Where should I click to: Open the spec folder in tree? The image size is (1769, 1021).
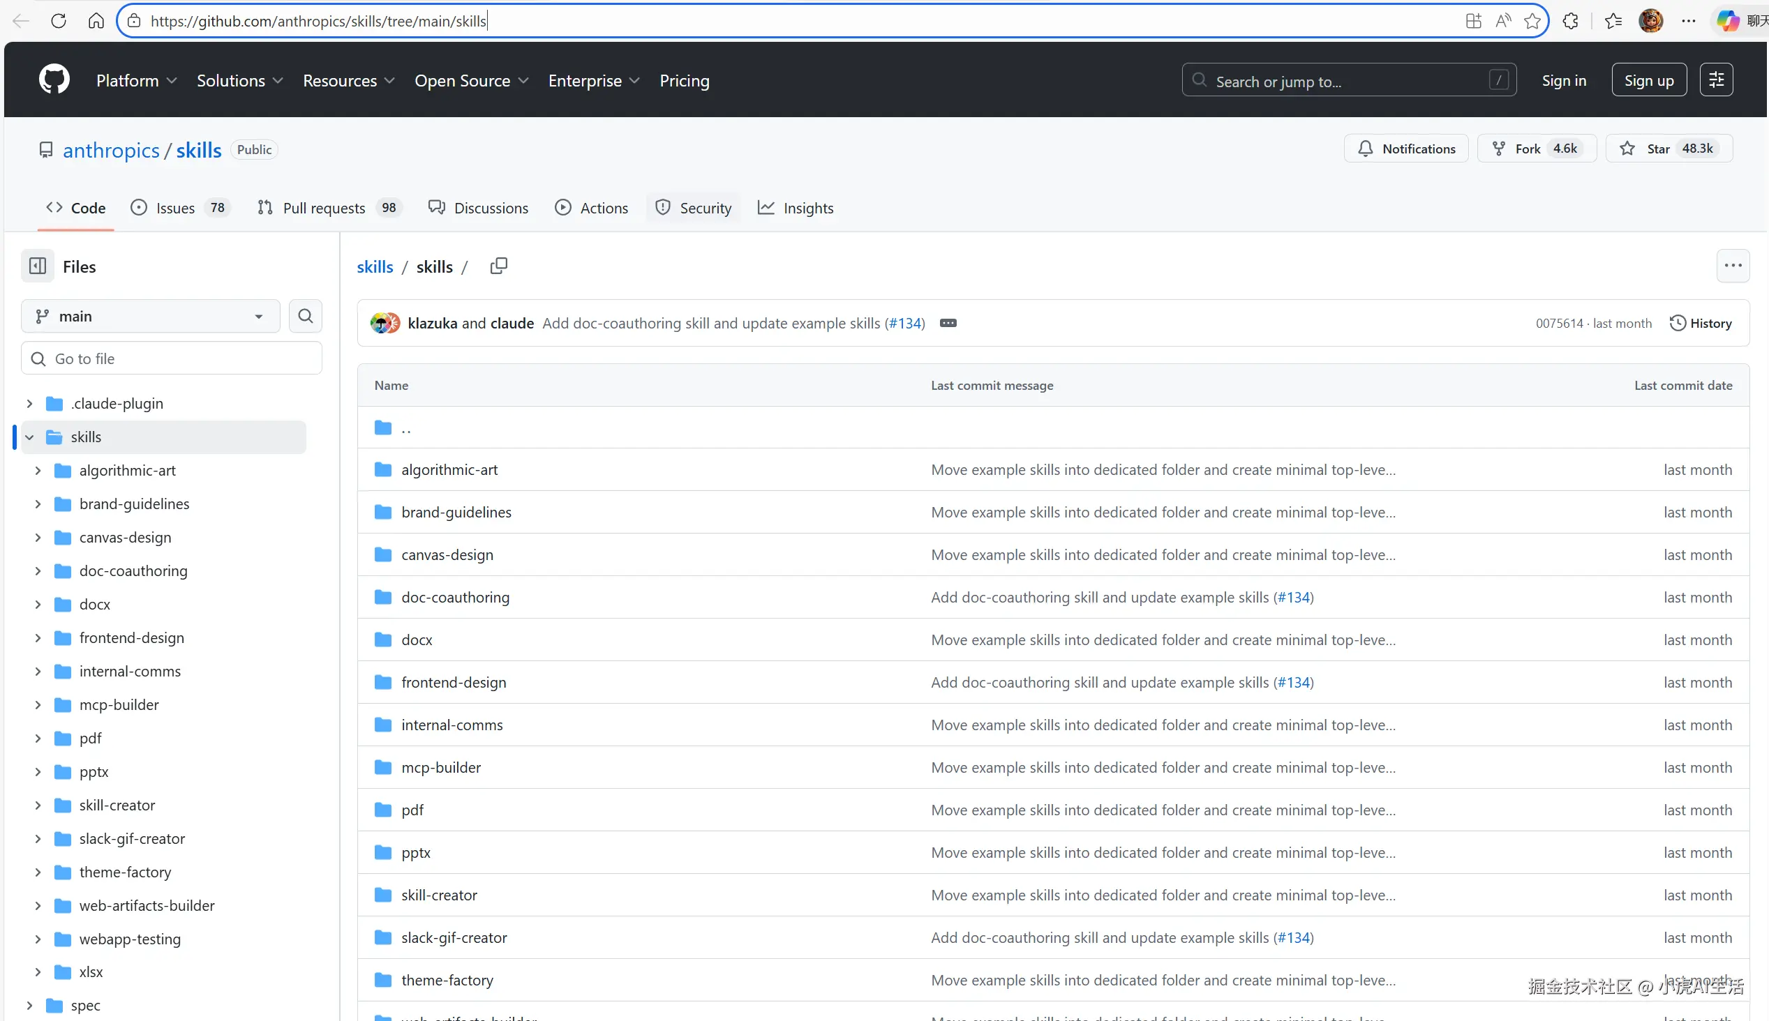[x=85, y=1006]
